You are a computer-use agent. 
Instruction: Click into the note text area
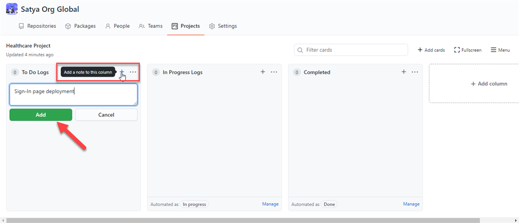click(73, 95)
